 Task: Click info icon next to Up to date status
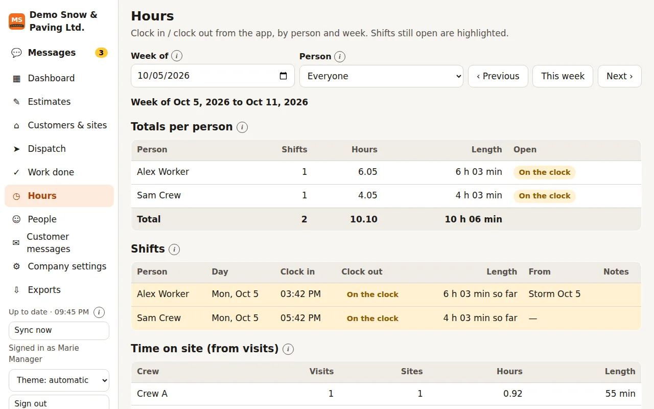[x=100, y=312]
